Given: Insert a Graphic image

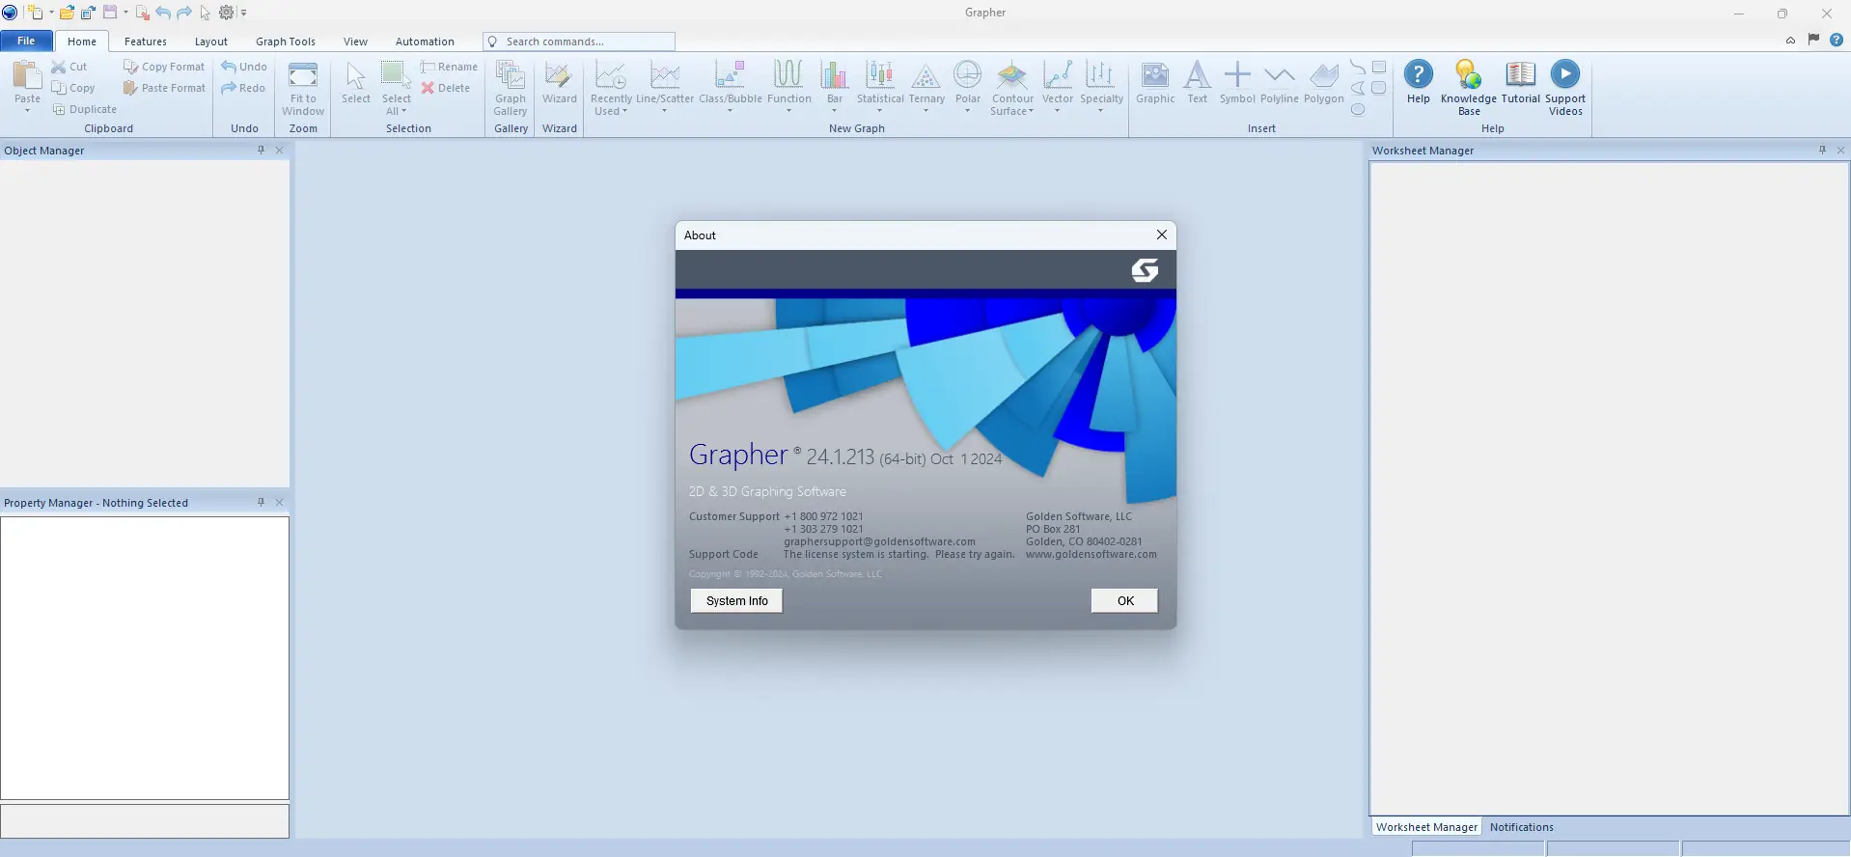Looking at the screenshot, I should click(1155, 82).
